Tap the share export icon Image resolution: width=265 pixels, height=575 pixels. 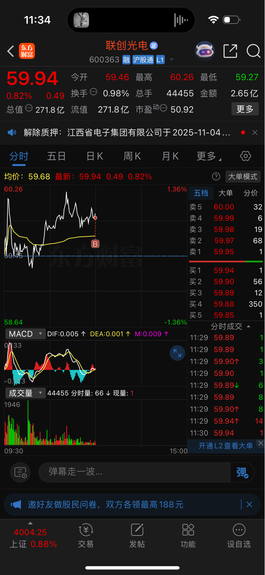tap(230, 51)
